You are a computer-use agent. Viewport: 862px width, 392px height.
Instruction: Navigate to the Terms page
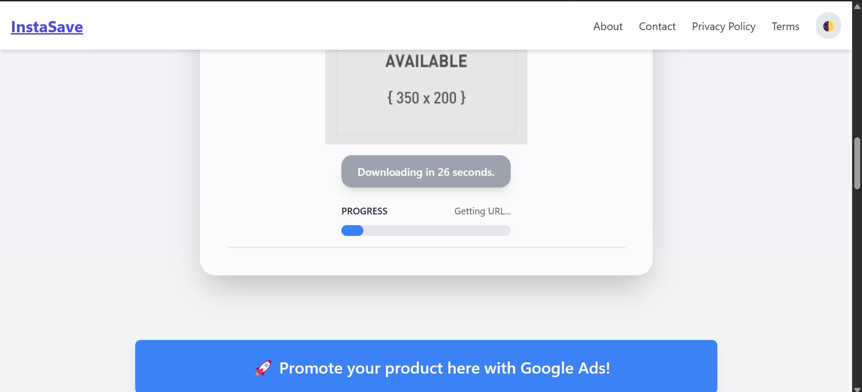[785, 26]
